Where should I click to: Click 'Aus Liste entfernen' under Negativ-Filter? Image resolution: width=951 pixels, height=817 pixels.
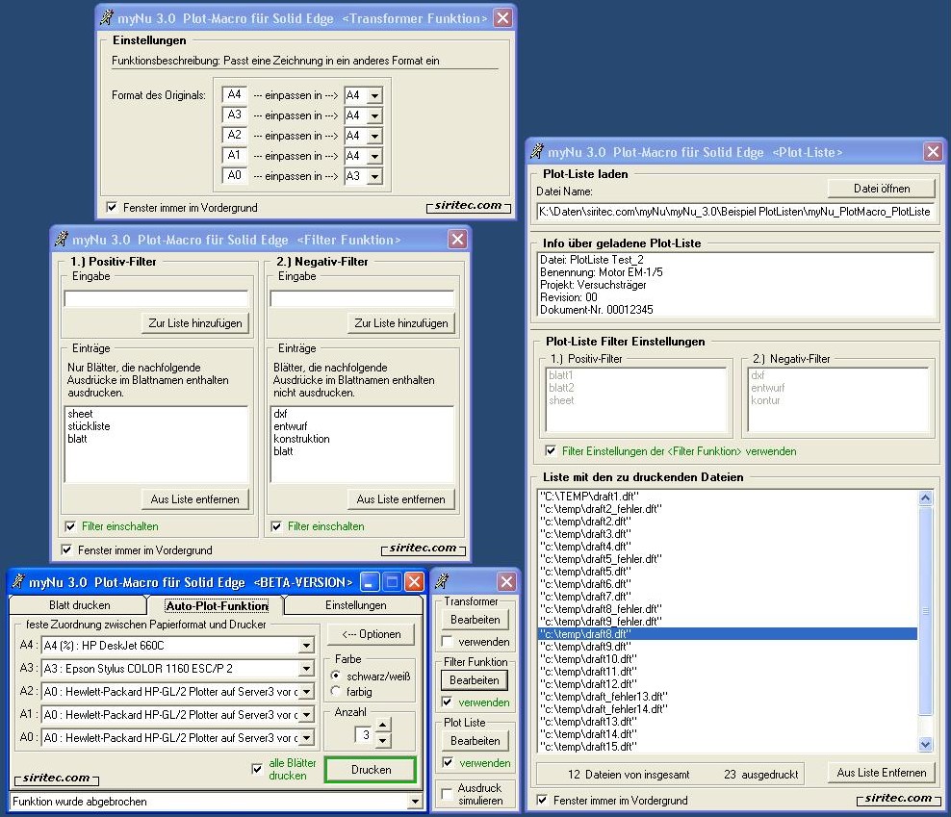400,499
